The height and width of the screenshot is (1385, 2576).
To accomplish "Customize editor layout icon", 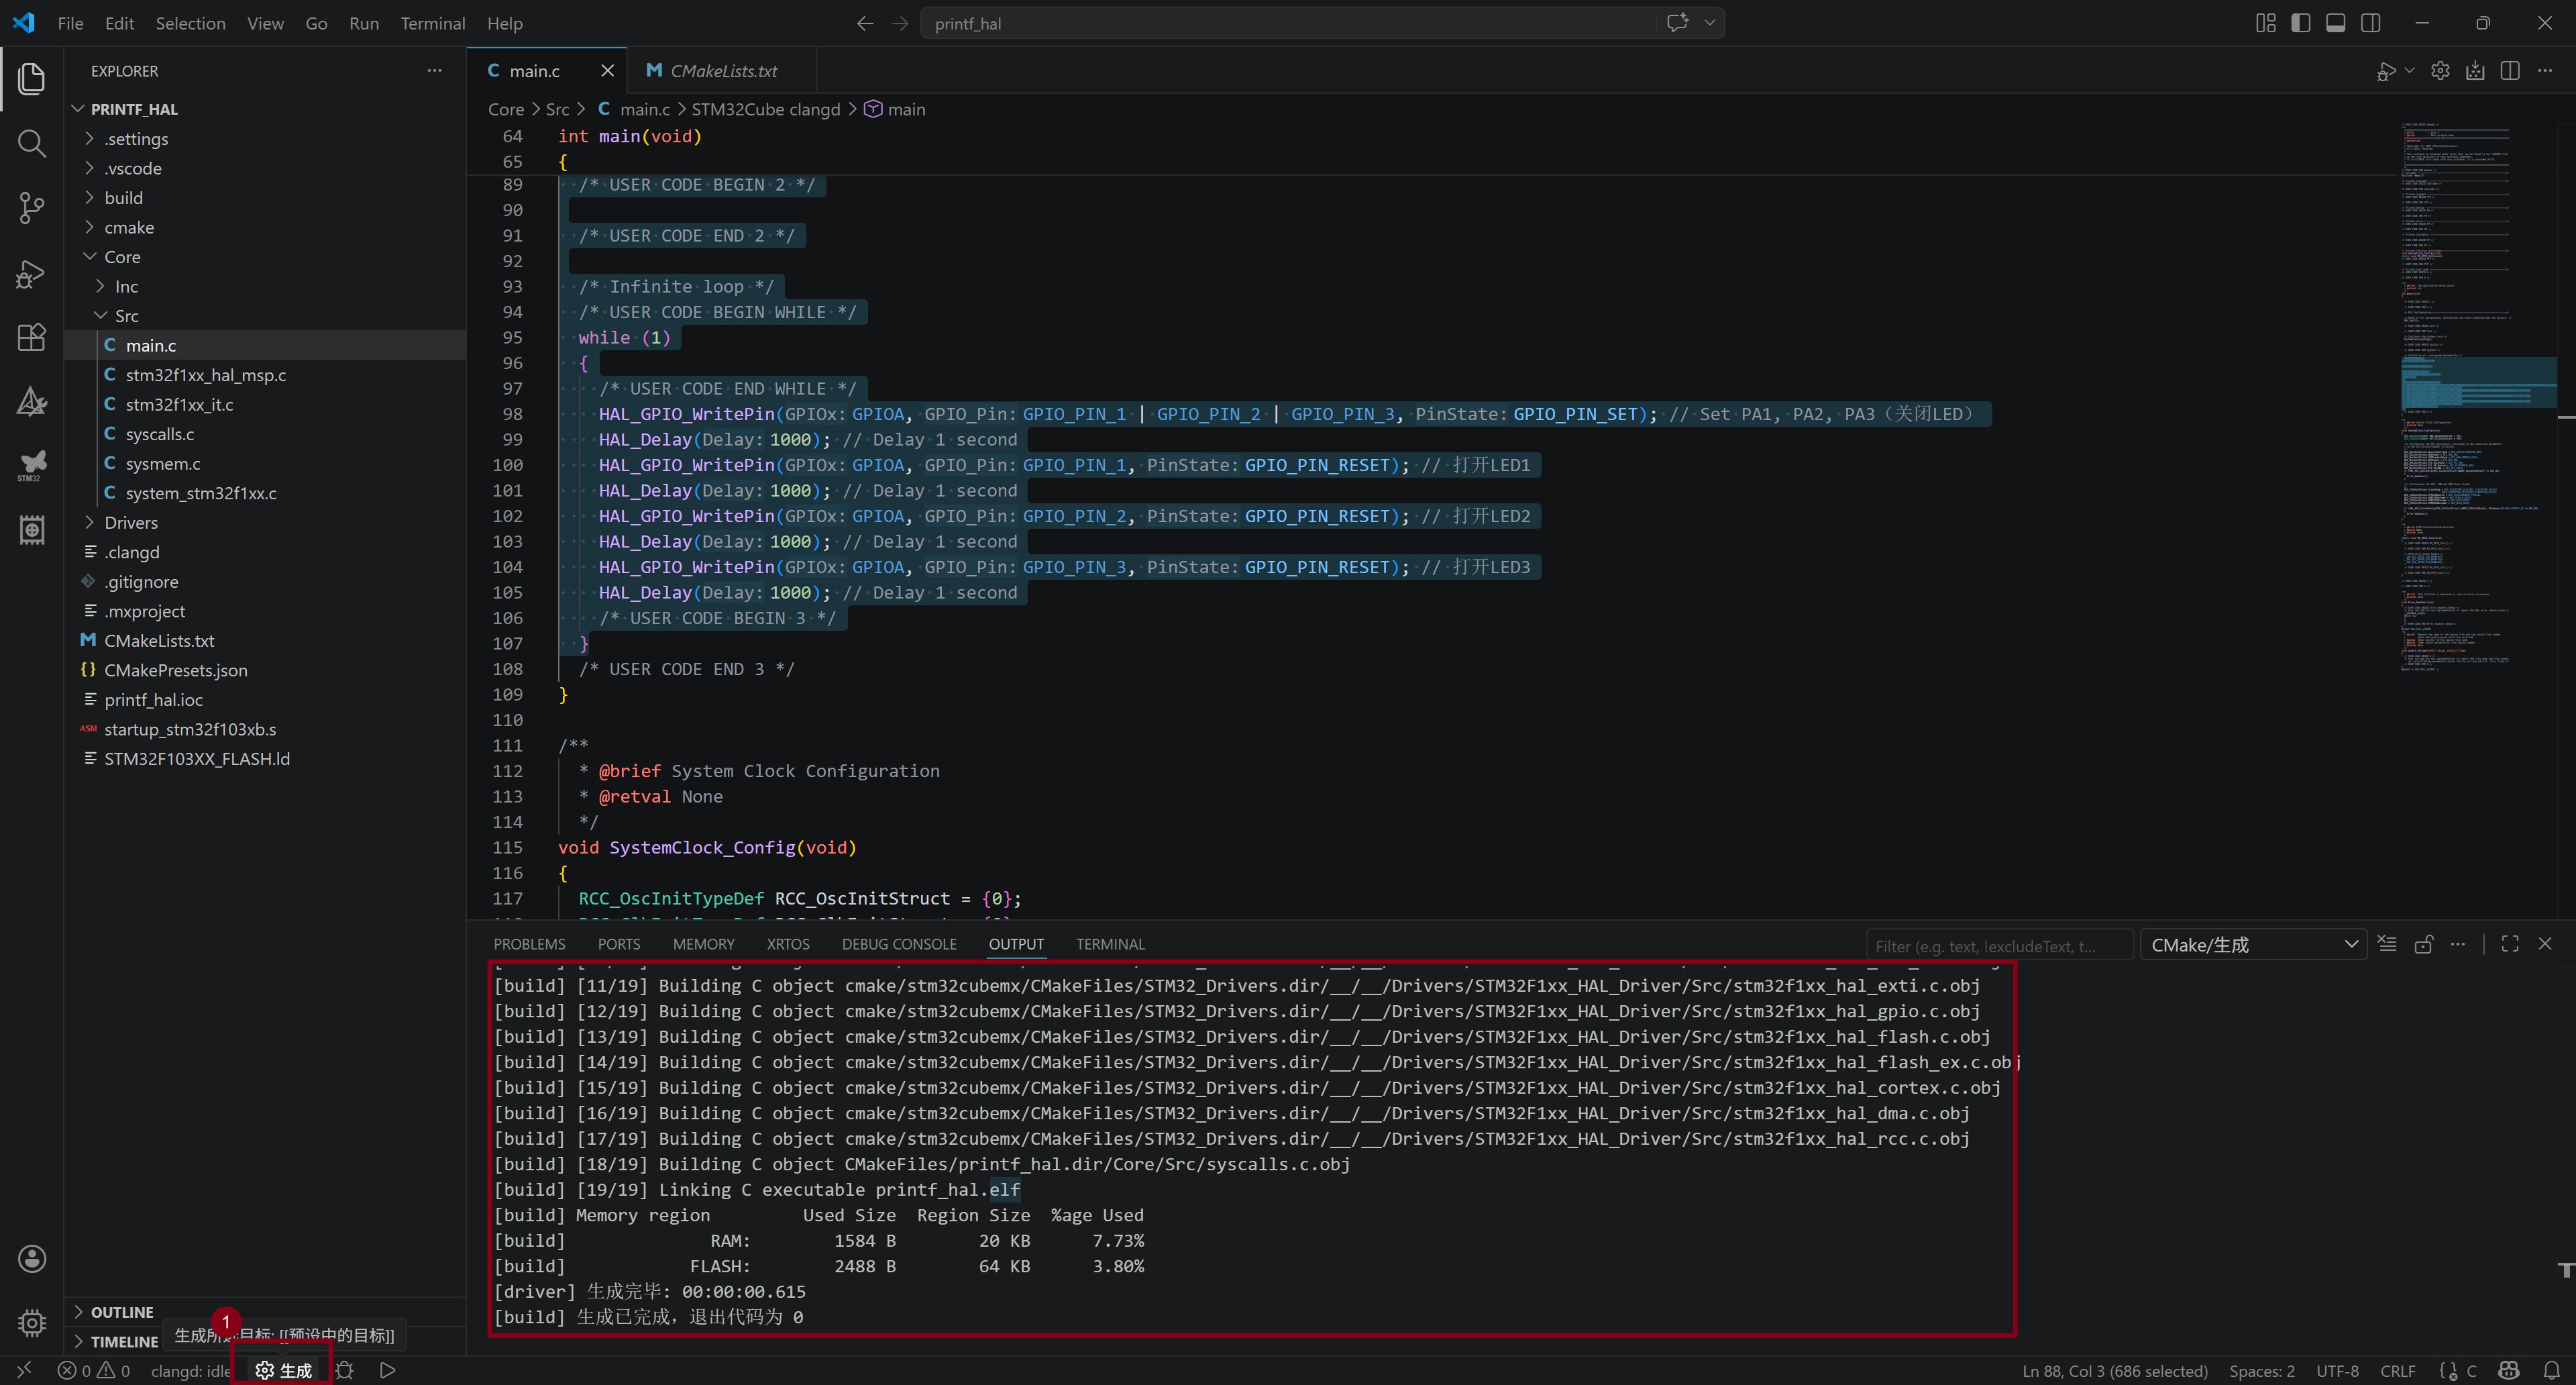I will [x=2266, y=23].
